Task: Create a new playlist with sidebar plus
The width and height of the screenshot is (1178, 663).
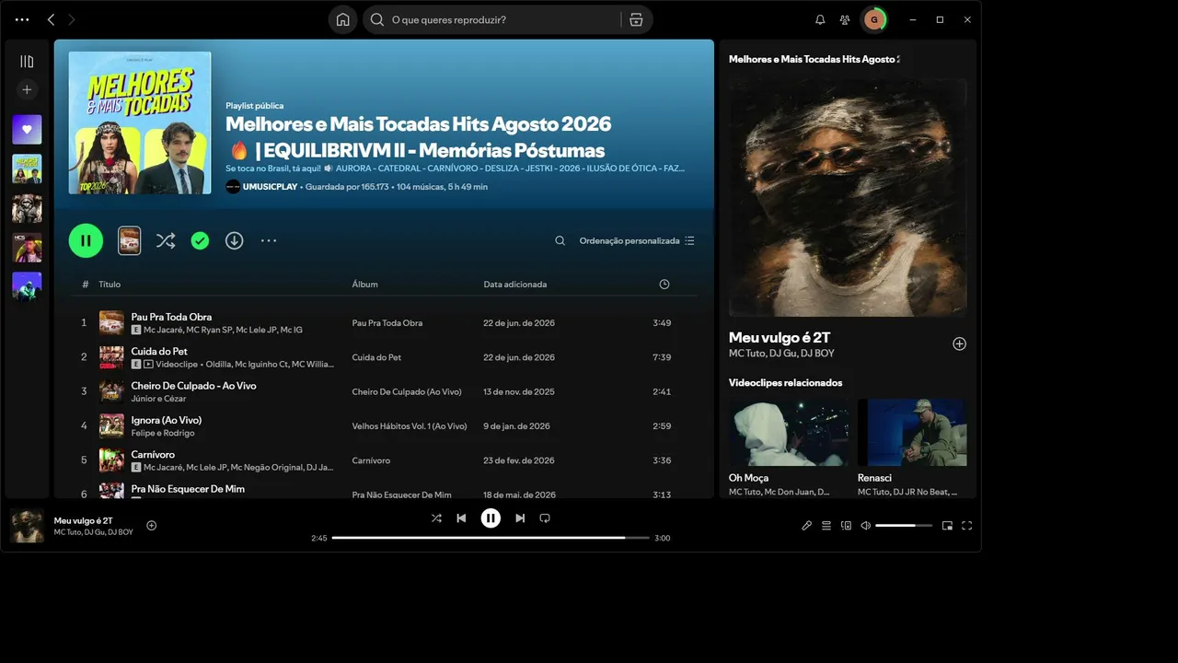Action: tap(27, 89)
